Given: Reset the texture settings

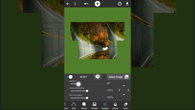Looking at the screenshot, I should (x=83, y=77).
